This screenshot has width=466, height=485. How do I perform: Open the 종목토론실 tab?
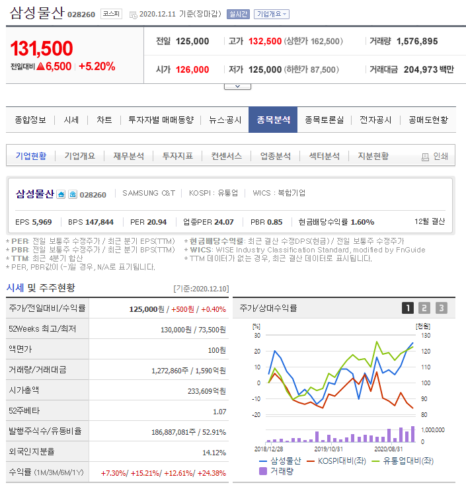(325, 120)
